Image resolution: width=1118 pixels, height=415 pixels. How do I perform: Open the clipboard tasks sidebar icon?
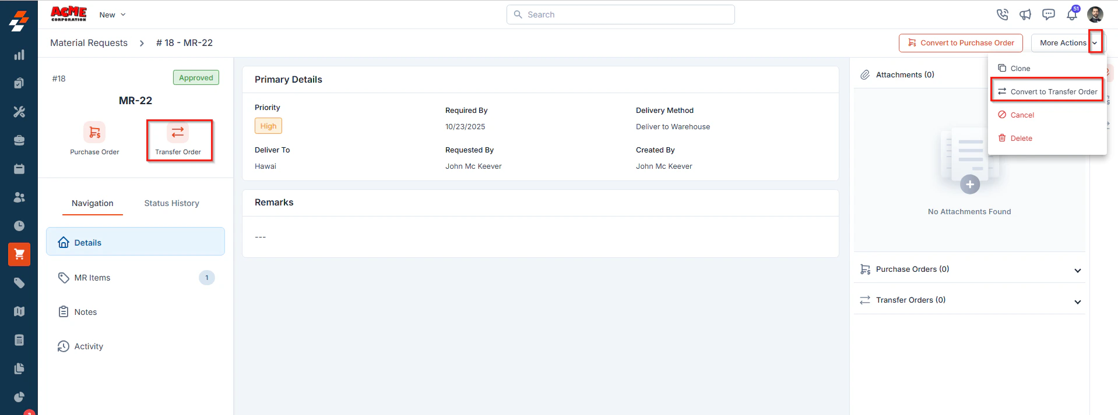pyautogui.click(x=19, y=83)
